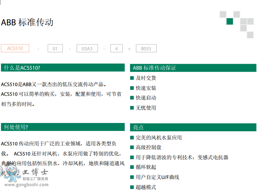Click the 完美的风机水泵应用 bullet item

[156, 138]
